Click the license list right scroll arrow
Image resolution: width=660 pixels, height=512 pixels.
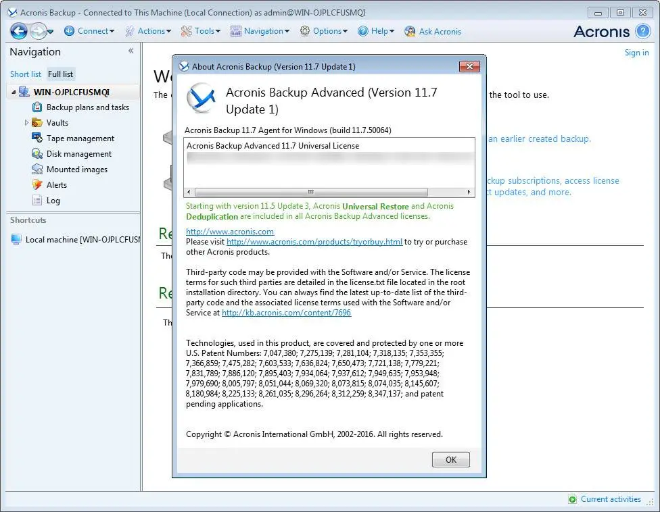pos(469,192)
